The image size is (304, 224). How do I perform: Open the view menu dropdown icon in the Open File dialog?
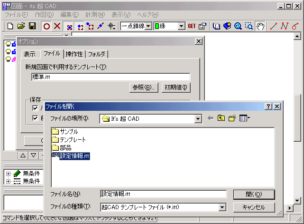(244, 118)
